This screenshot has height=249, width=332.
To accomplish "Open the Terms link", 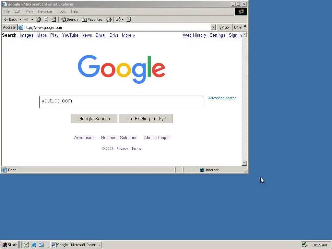I will (136, 148).
